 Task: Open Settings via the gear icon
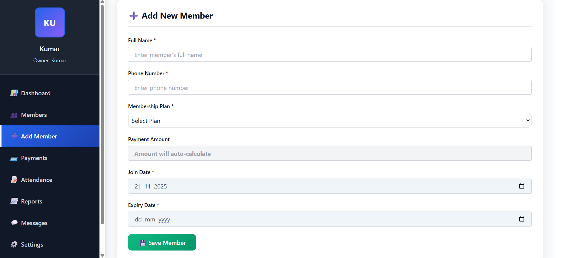14,244
